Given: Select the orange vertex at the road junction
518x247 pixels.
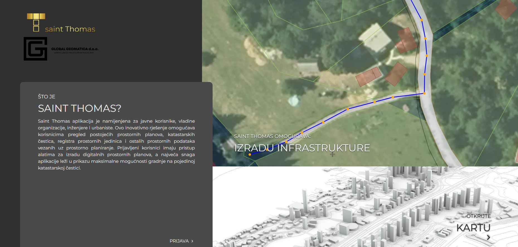Looking at the screenshot, I should tap(424, 93).
